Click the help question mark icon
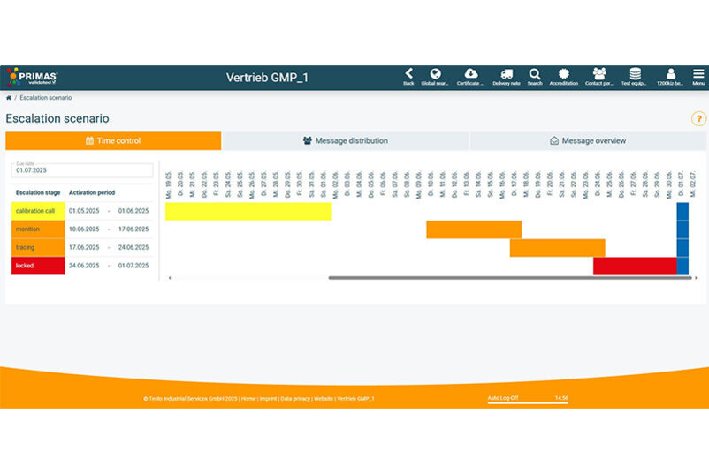709x473 pixels. (698, 118)
